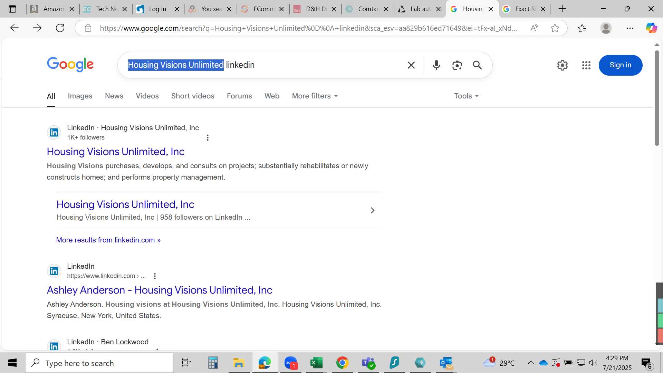The height and width of the screenshot is (373, 663).
Task: Open notification center icon
Action: [x=646, y=363]
